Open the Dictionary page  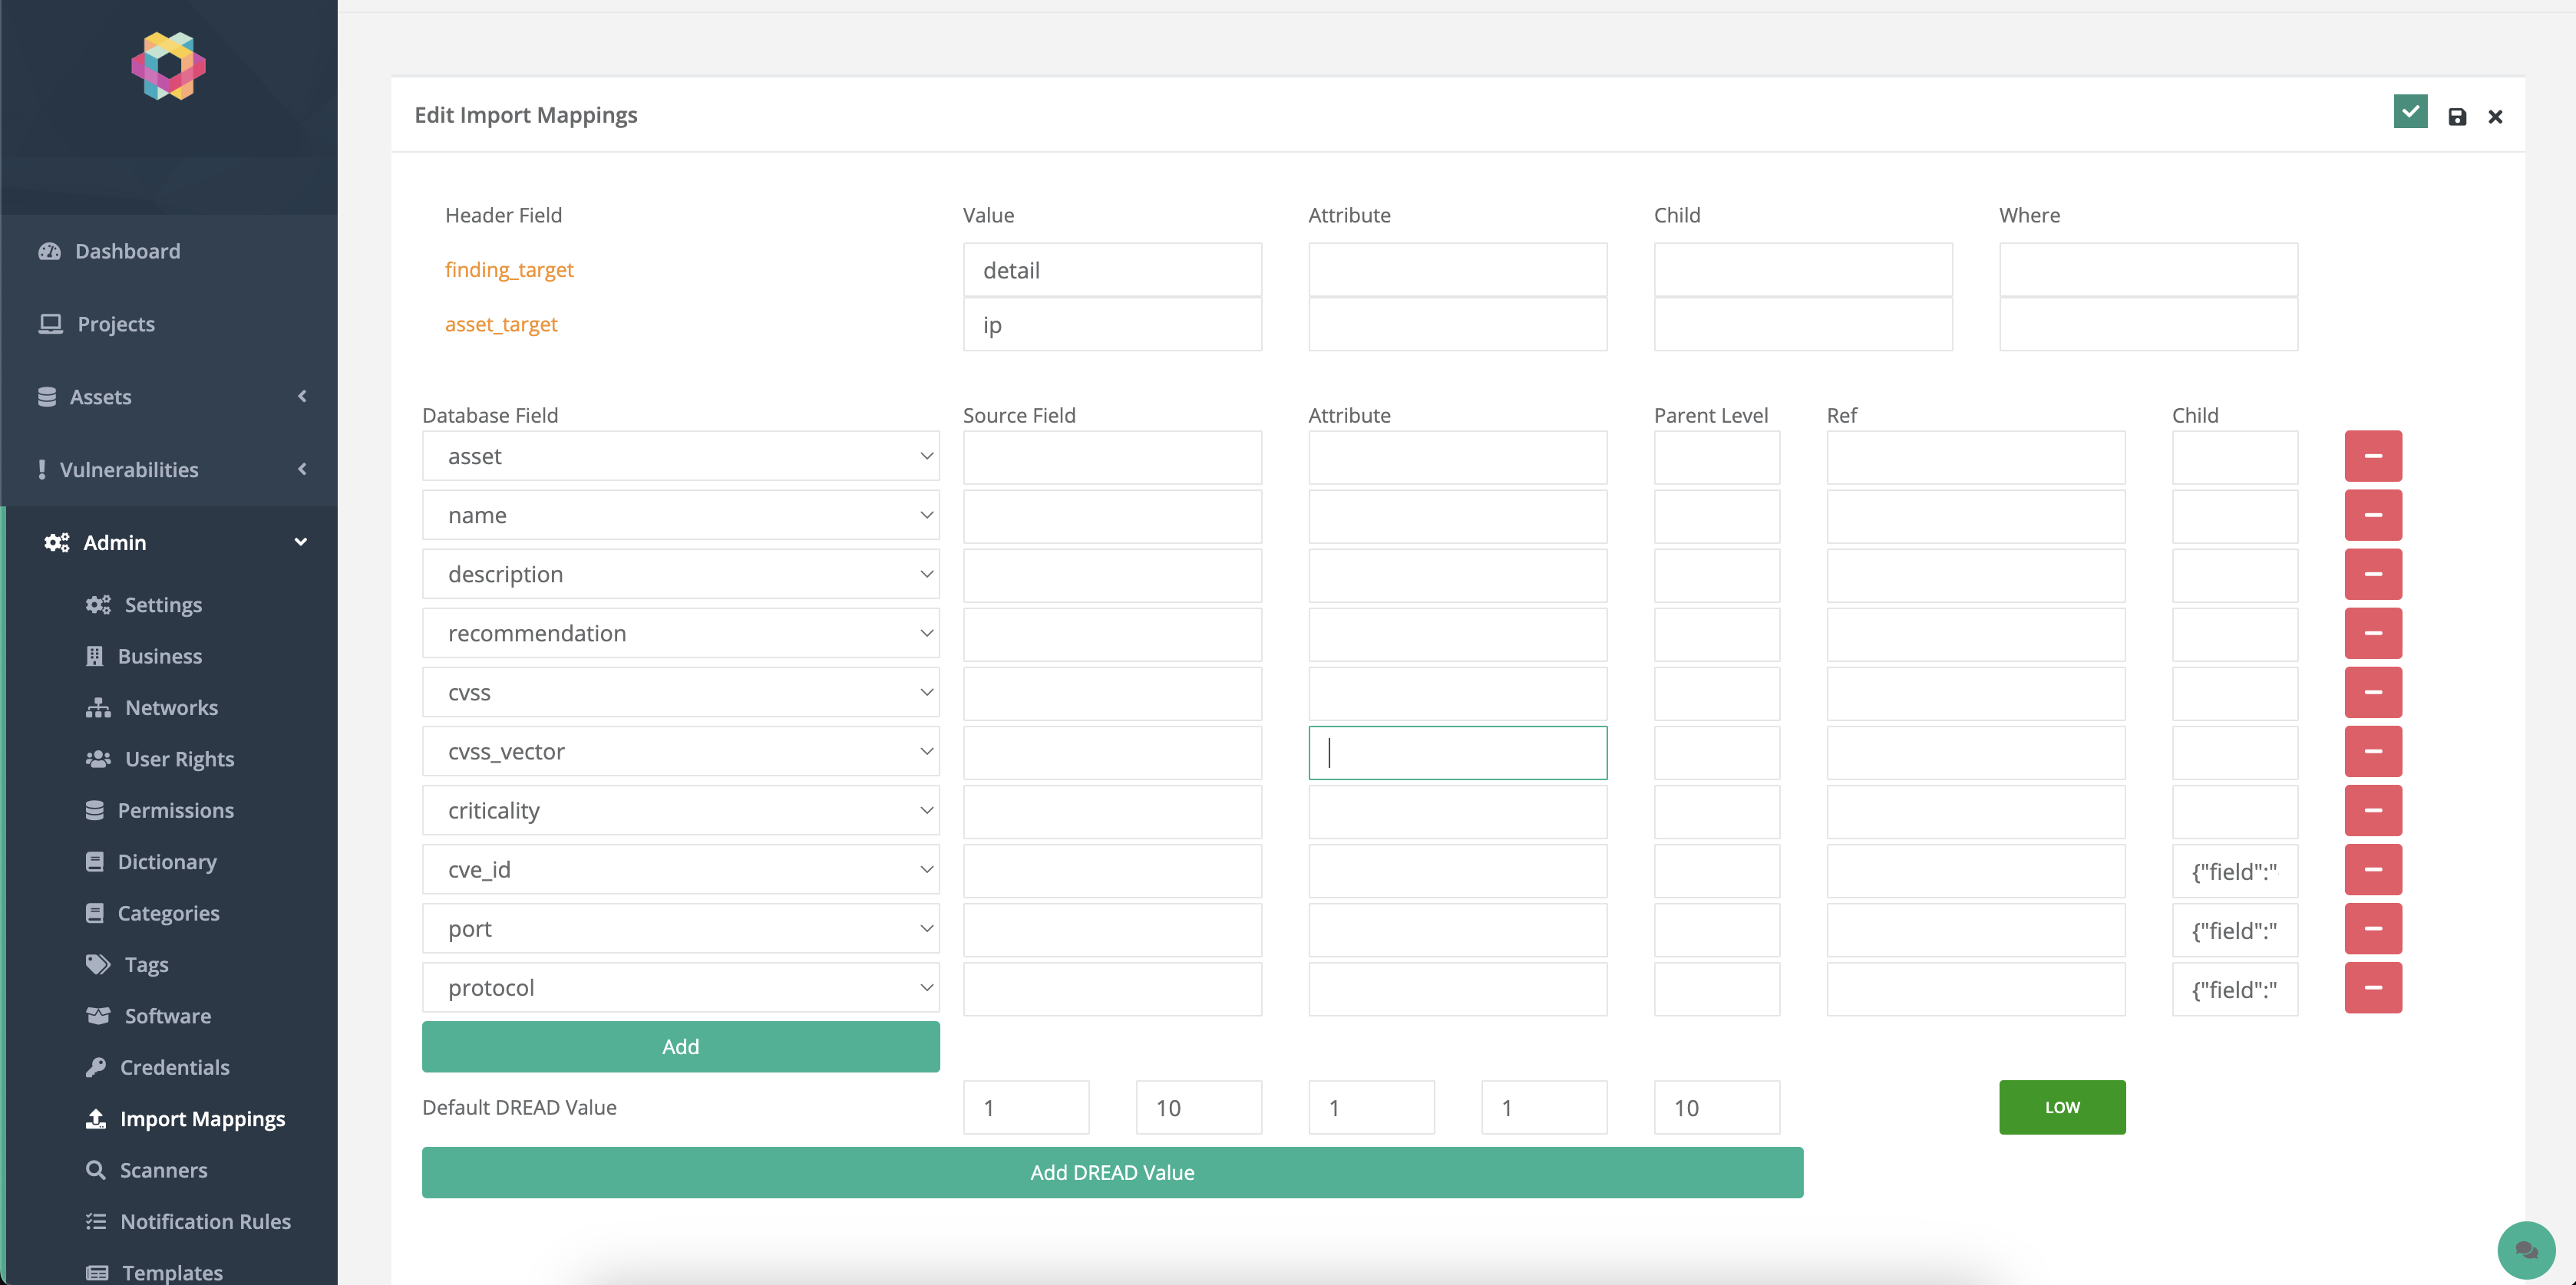[166, 862]
